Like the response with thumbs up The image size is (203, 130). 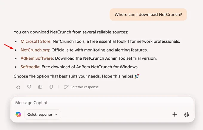point(18,87)
